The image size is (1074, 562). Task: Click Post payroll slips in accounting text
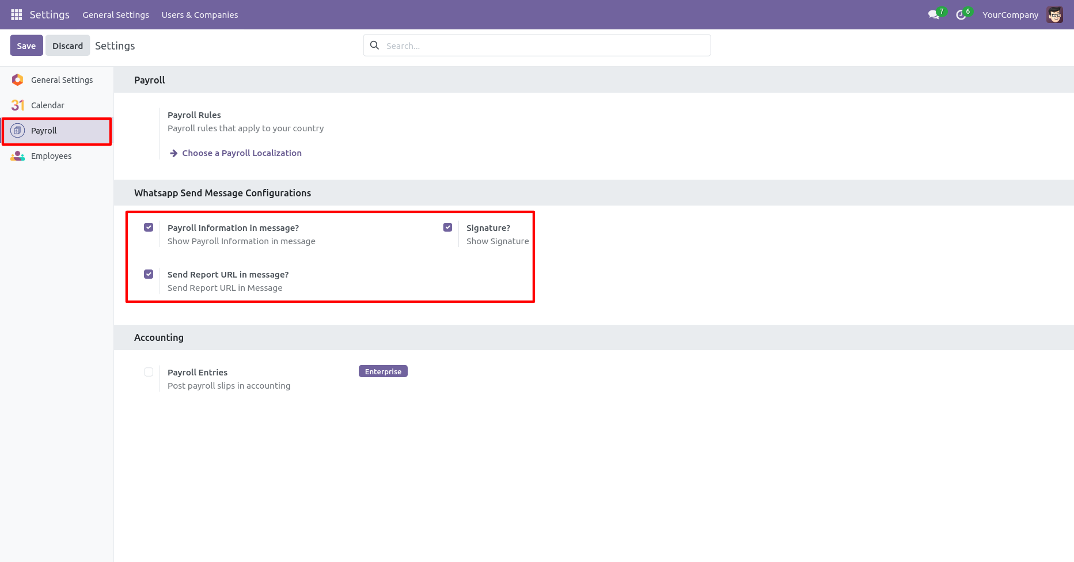[x=229, y=386]
